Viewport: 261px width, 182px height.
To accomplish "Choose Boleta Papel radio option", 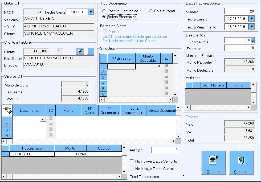I will pyautogui.click(x=151, y=11).
